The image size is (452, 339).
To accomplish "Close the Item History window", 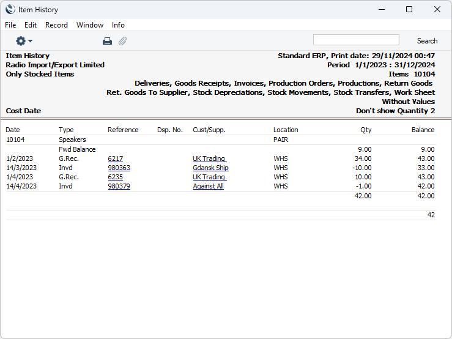I will (437, 10).
